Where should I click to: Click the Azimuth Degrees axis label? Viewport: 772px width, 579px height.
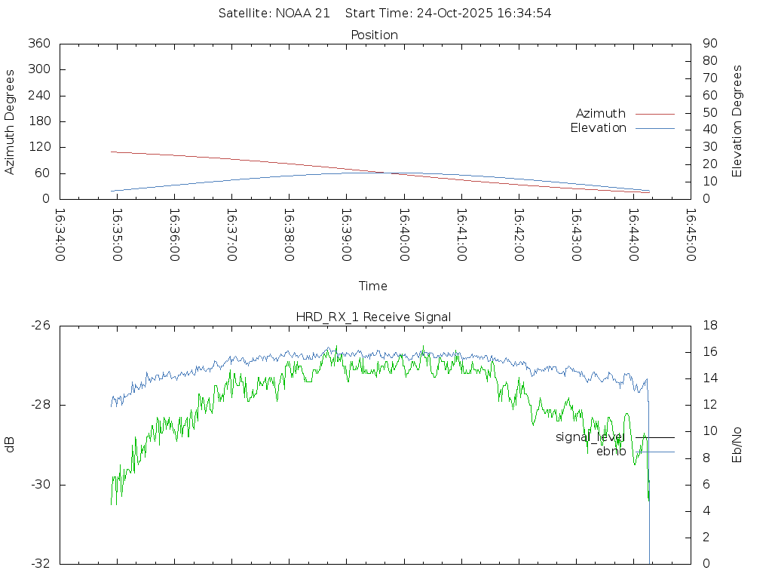point(10,121)
